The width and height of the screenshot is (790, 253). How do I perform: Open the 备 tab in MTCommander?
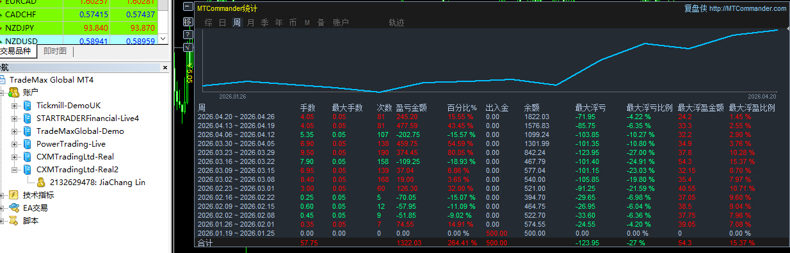321,22
